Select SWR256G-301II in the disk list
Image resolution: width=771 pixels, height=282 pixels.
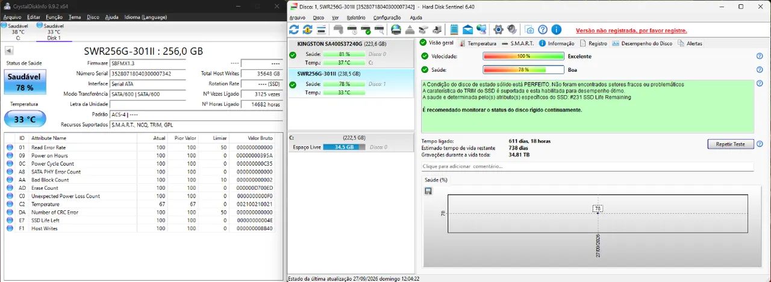(351, 83)
